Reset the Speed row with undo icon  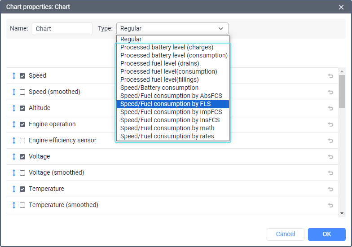point(330,76)
